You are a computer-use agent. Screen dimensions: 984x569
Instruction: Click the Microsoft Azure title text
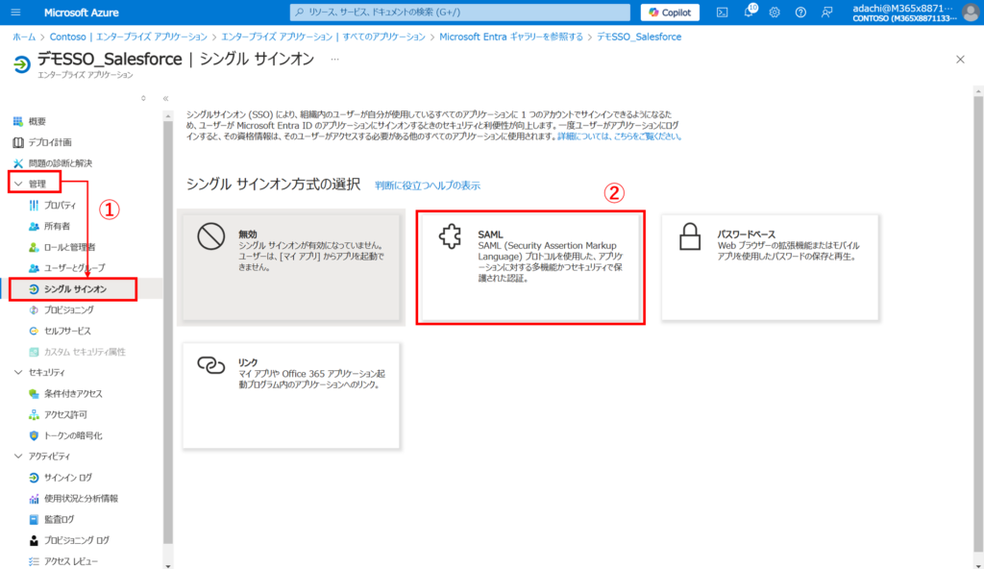(x=81, y=12)
